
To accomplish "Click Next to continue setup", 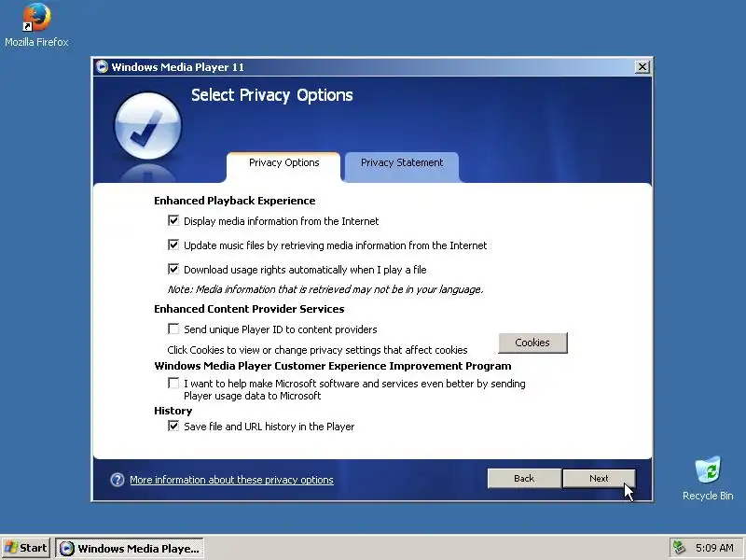I will (599, 479).
